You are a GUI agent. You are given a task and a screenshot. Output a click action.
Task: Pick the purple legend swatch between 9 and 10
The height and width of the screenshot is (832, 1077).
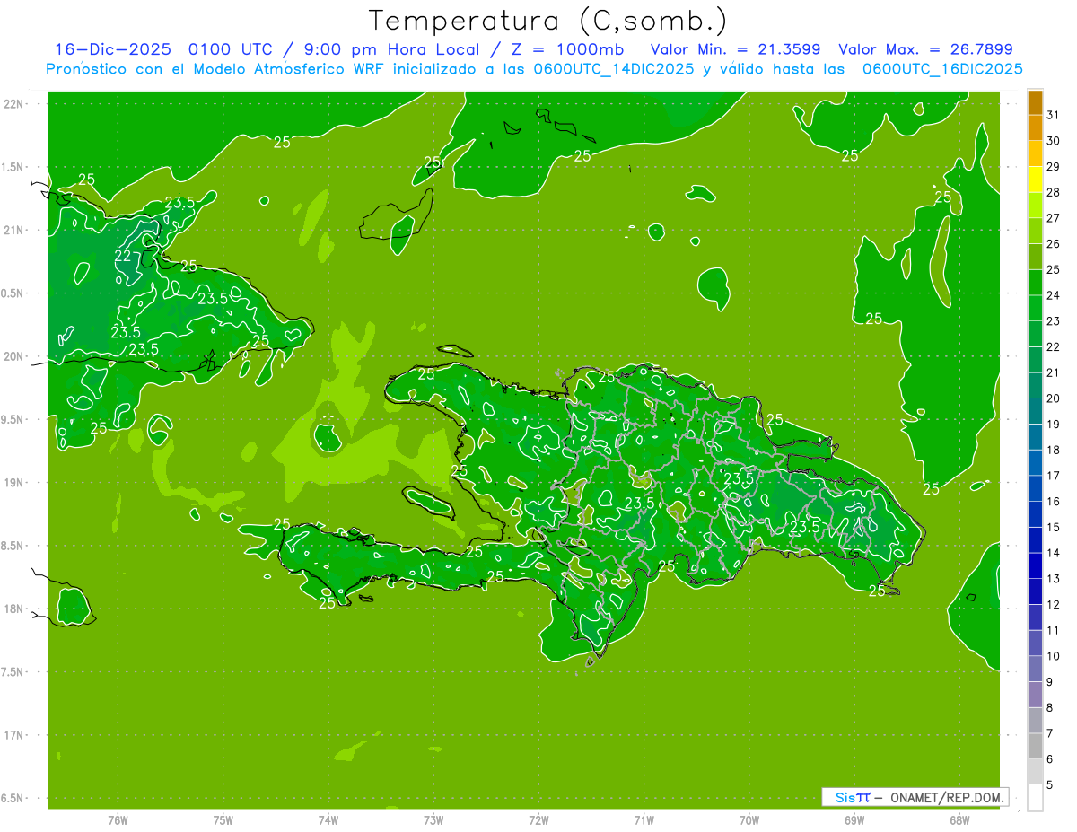pyautogui.click(x=1035, y=670)
